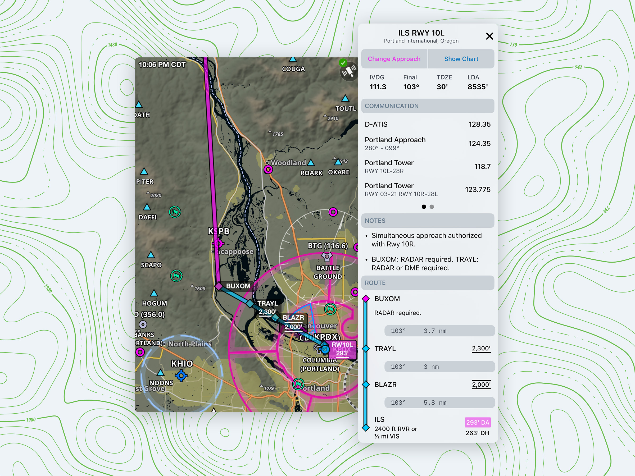Tap the COMMUNICATION section header
Viewport: 635px width, 476px height.
pos(428,106)
